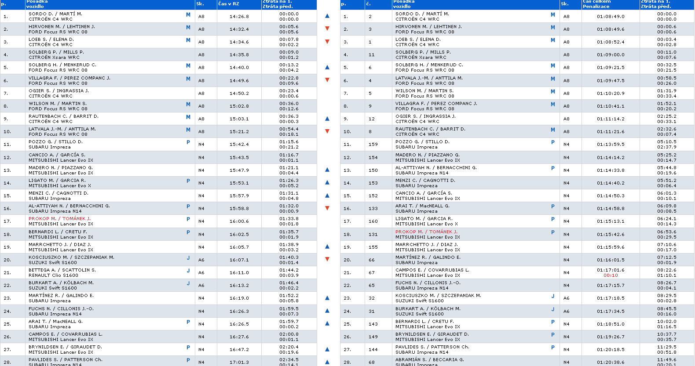Open red Prokop / Tománek link in overall table

coord(426,232)
